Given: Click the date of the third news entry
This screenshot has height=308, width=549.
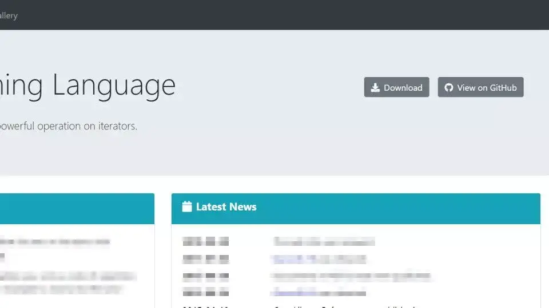Looking at the screenshot, I should click(205, 276).
